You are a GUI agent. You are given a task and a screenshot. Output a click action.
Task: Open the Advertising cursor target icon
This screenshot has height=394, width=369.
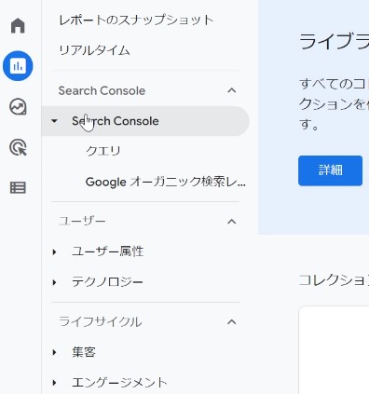click(18, 147)
